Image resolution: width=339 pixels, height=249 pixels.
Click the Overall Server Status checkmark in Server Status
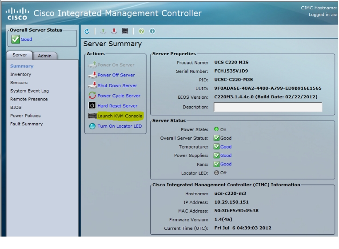[216, 138]
